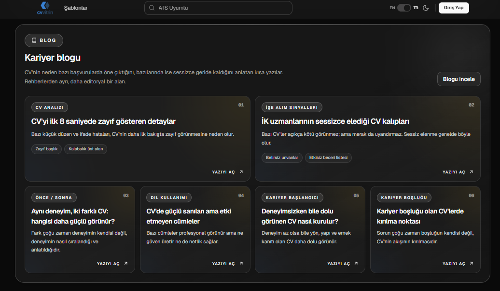Select EN language label

click(x=392, y=8)
